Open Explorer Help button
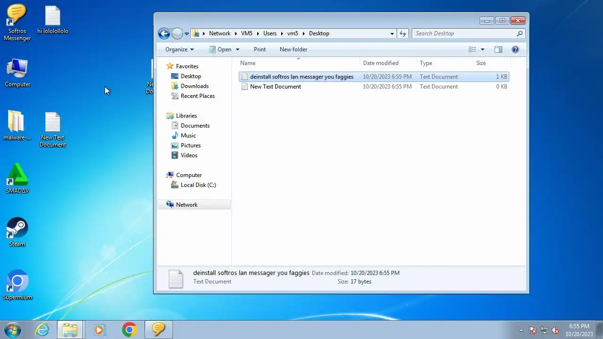 tap(515, 49)
